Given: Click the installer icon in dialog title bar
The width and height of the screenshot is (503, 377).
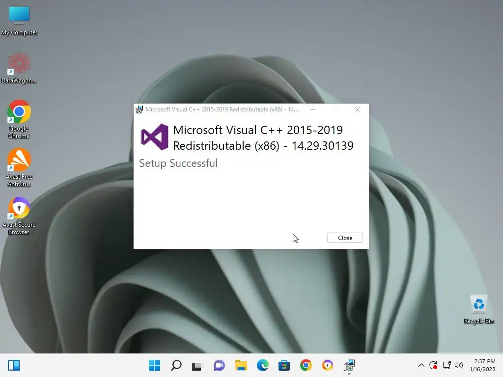Looking at the screenshot, I should 139,109.
